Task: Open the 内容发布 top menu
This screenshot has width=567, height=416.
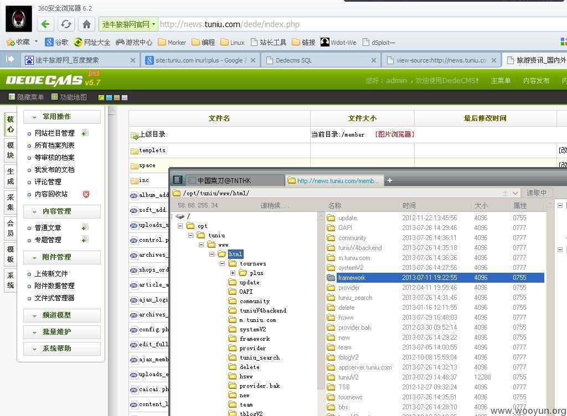Action: pos(536,81)
